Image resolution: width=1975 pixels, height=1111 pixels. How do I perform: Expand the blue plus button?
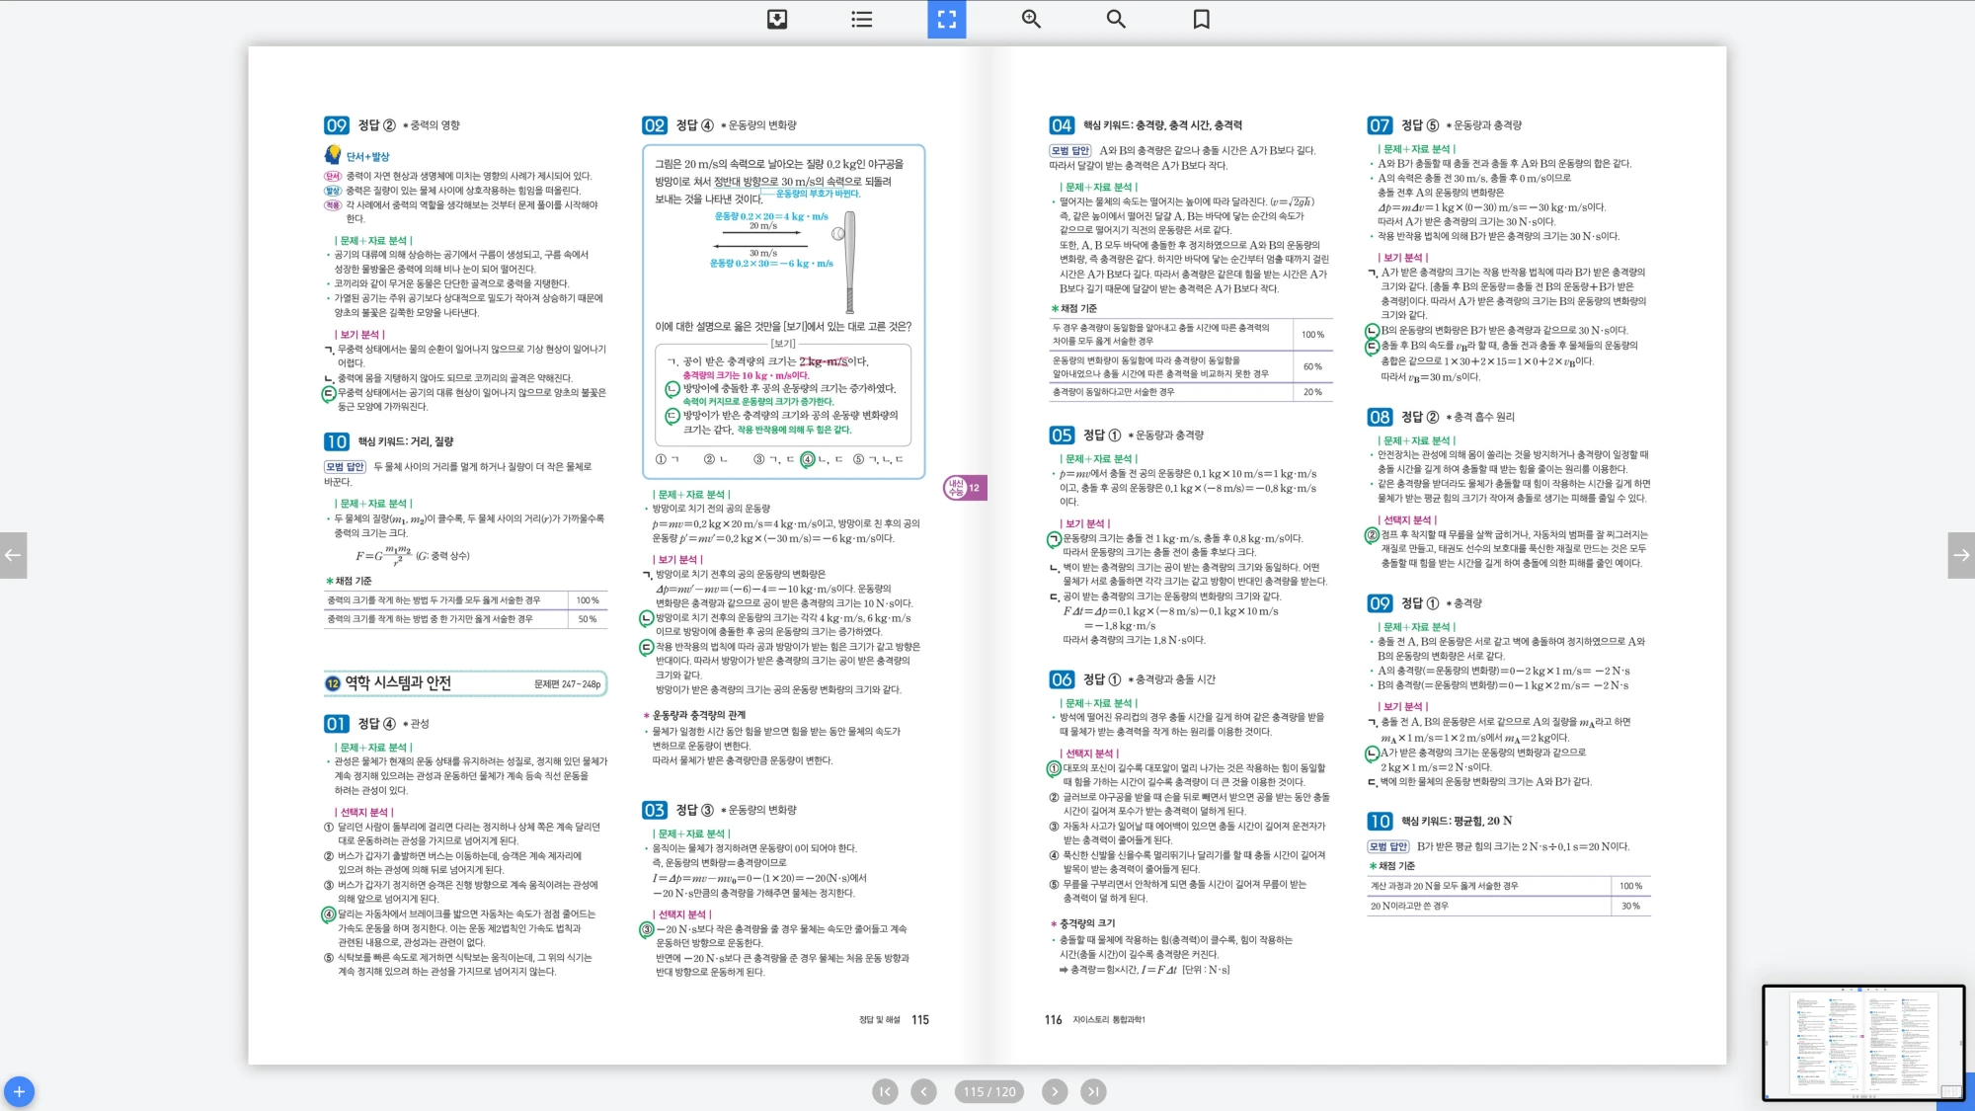[19, 1091]
